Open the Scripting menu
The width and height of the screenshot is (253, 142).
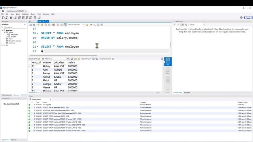pos(46,14)
